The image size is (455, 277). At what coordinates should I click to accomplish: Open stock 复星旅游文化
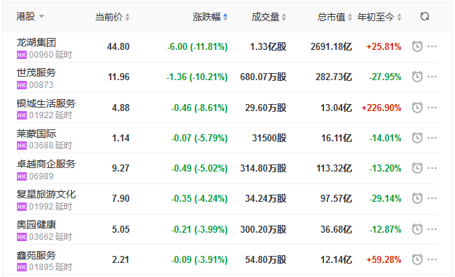46,194
